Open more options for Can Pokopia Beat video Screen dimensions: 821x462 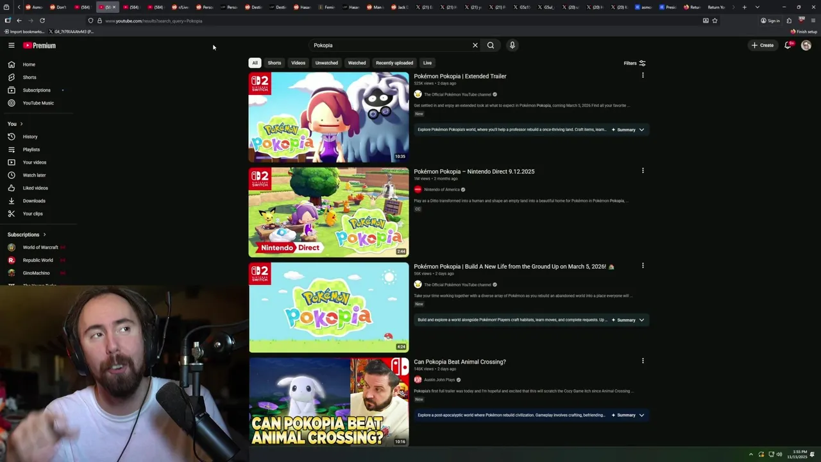[x=643, y=361]
